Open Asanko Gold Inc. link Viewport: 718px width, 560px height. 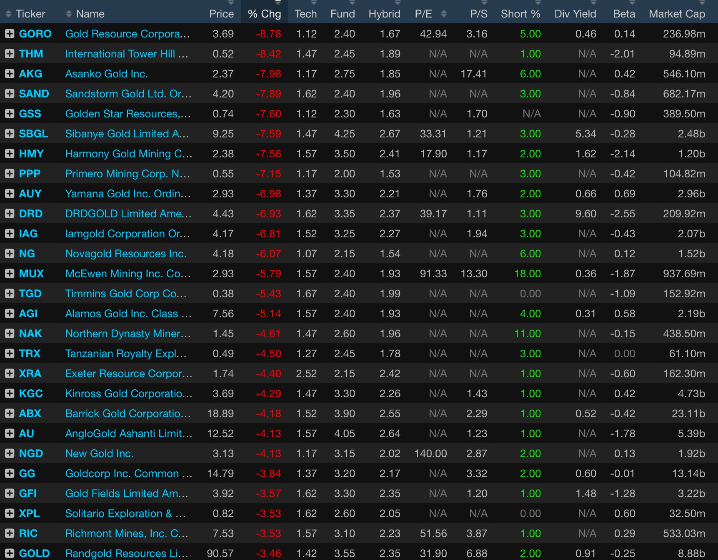[x=107, y=74]
